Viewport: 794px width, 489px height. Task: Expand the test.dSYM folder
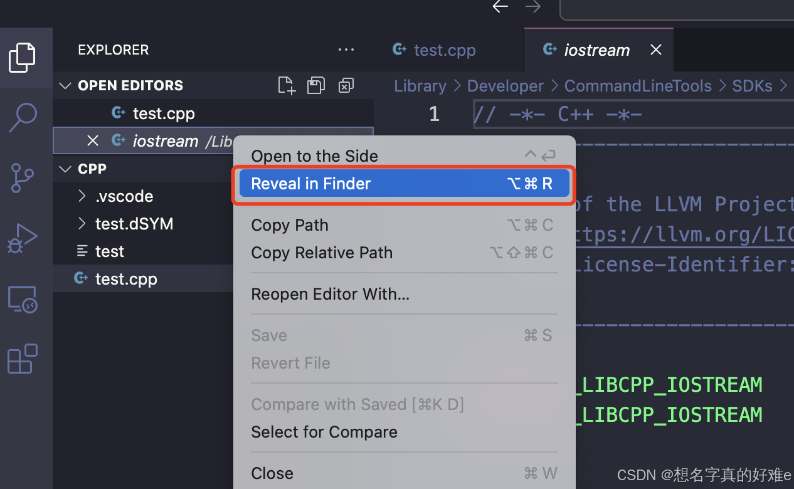click(x=82, y=224)
